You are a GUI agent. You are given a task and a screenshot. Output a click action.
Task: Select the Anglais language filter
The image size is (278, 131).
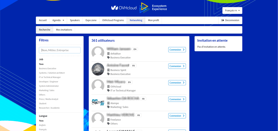(x=42, y=125)
